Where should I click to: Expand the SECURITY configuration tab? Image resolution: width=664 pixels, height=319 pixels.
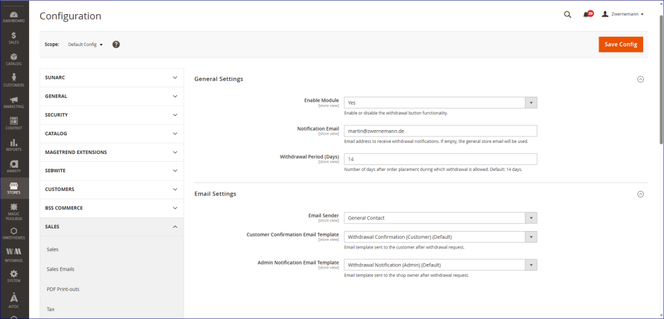(x=112, y=115)
